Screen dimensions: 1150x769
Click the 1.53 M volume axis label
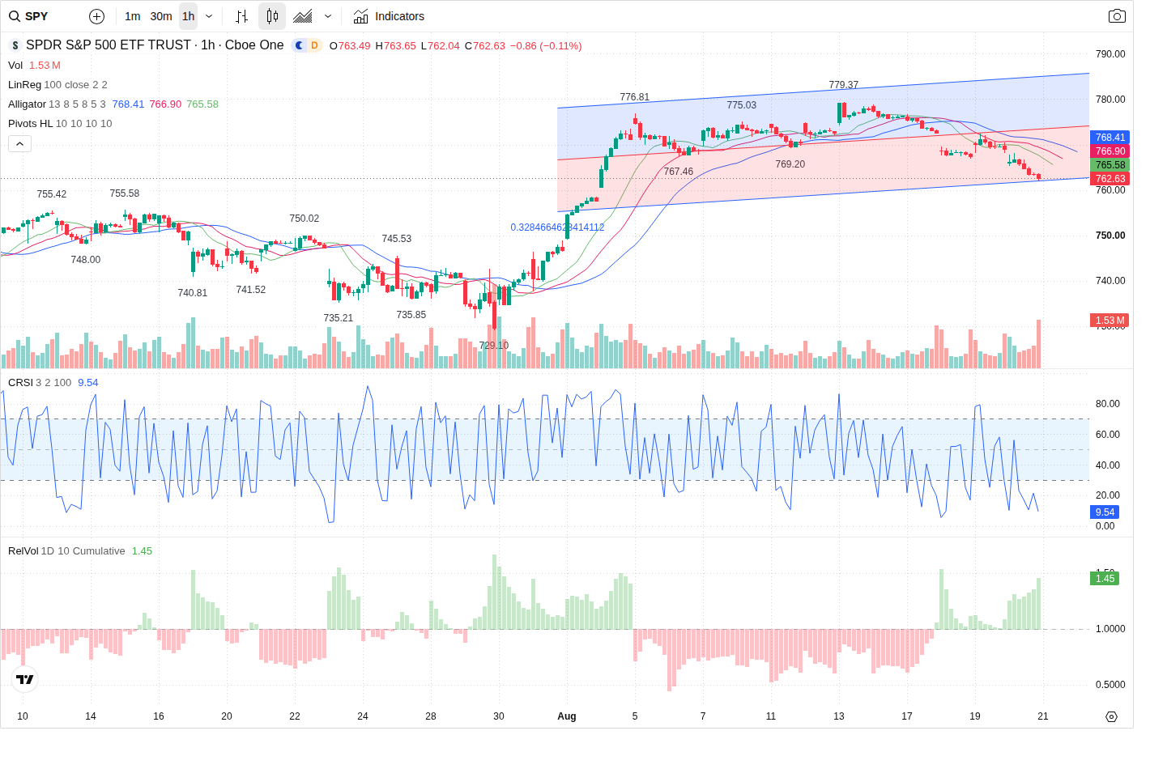click(x=1110, y=321)
